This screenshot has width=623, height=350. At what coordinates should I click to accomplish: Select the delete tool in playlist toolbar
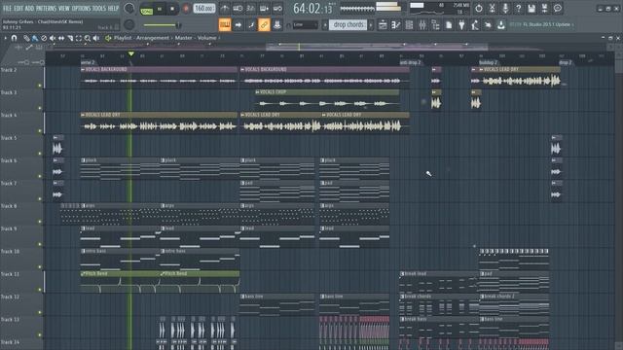point(44,38)
